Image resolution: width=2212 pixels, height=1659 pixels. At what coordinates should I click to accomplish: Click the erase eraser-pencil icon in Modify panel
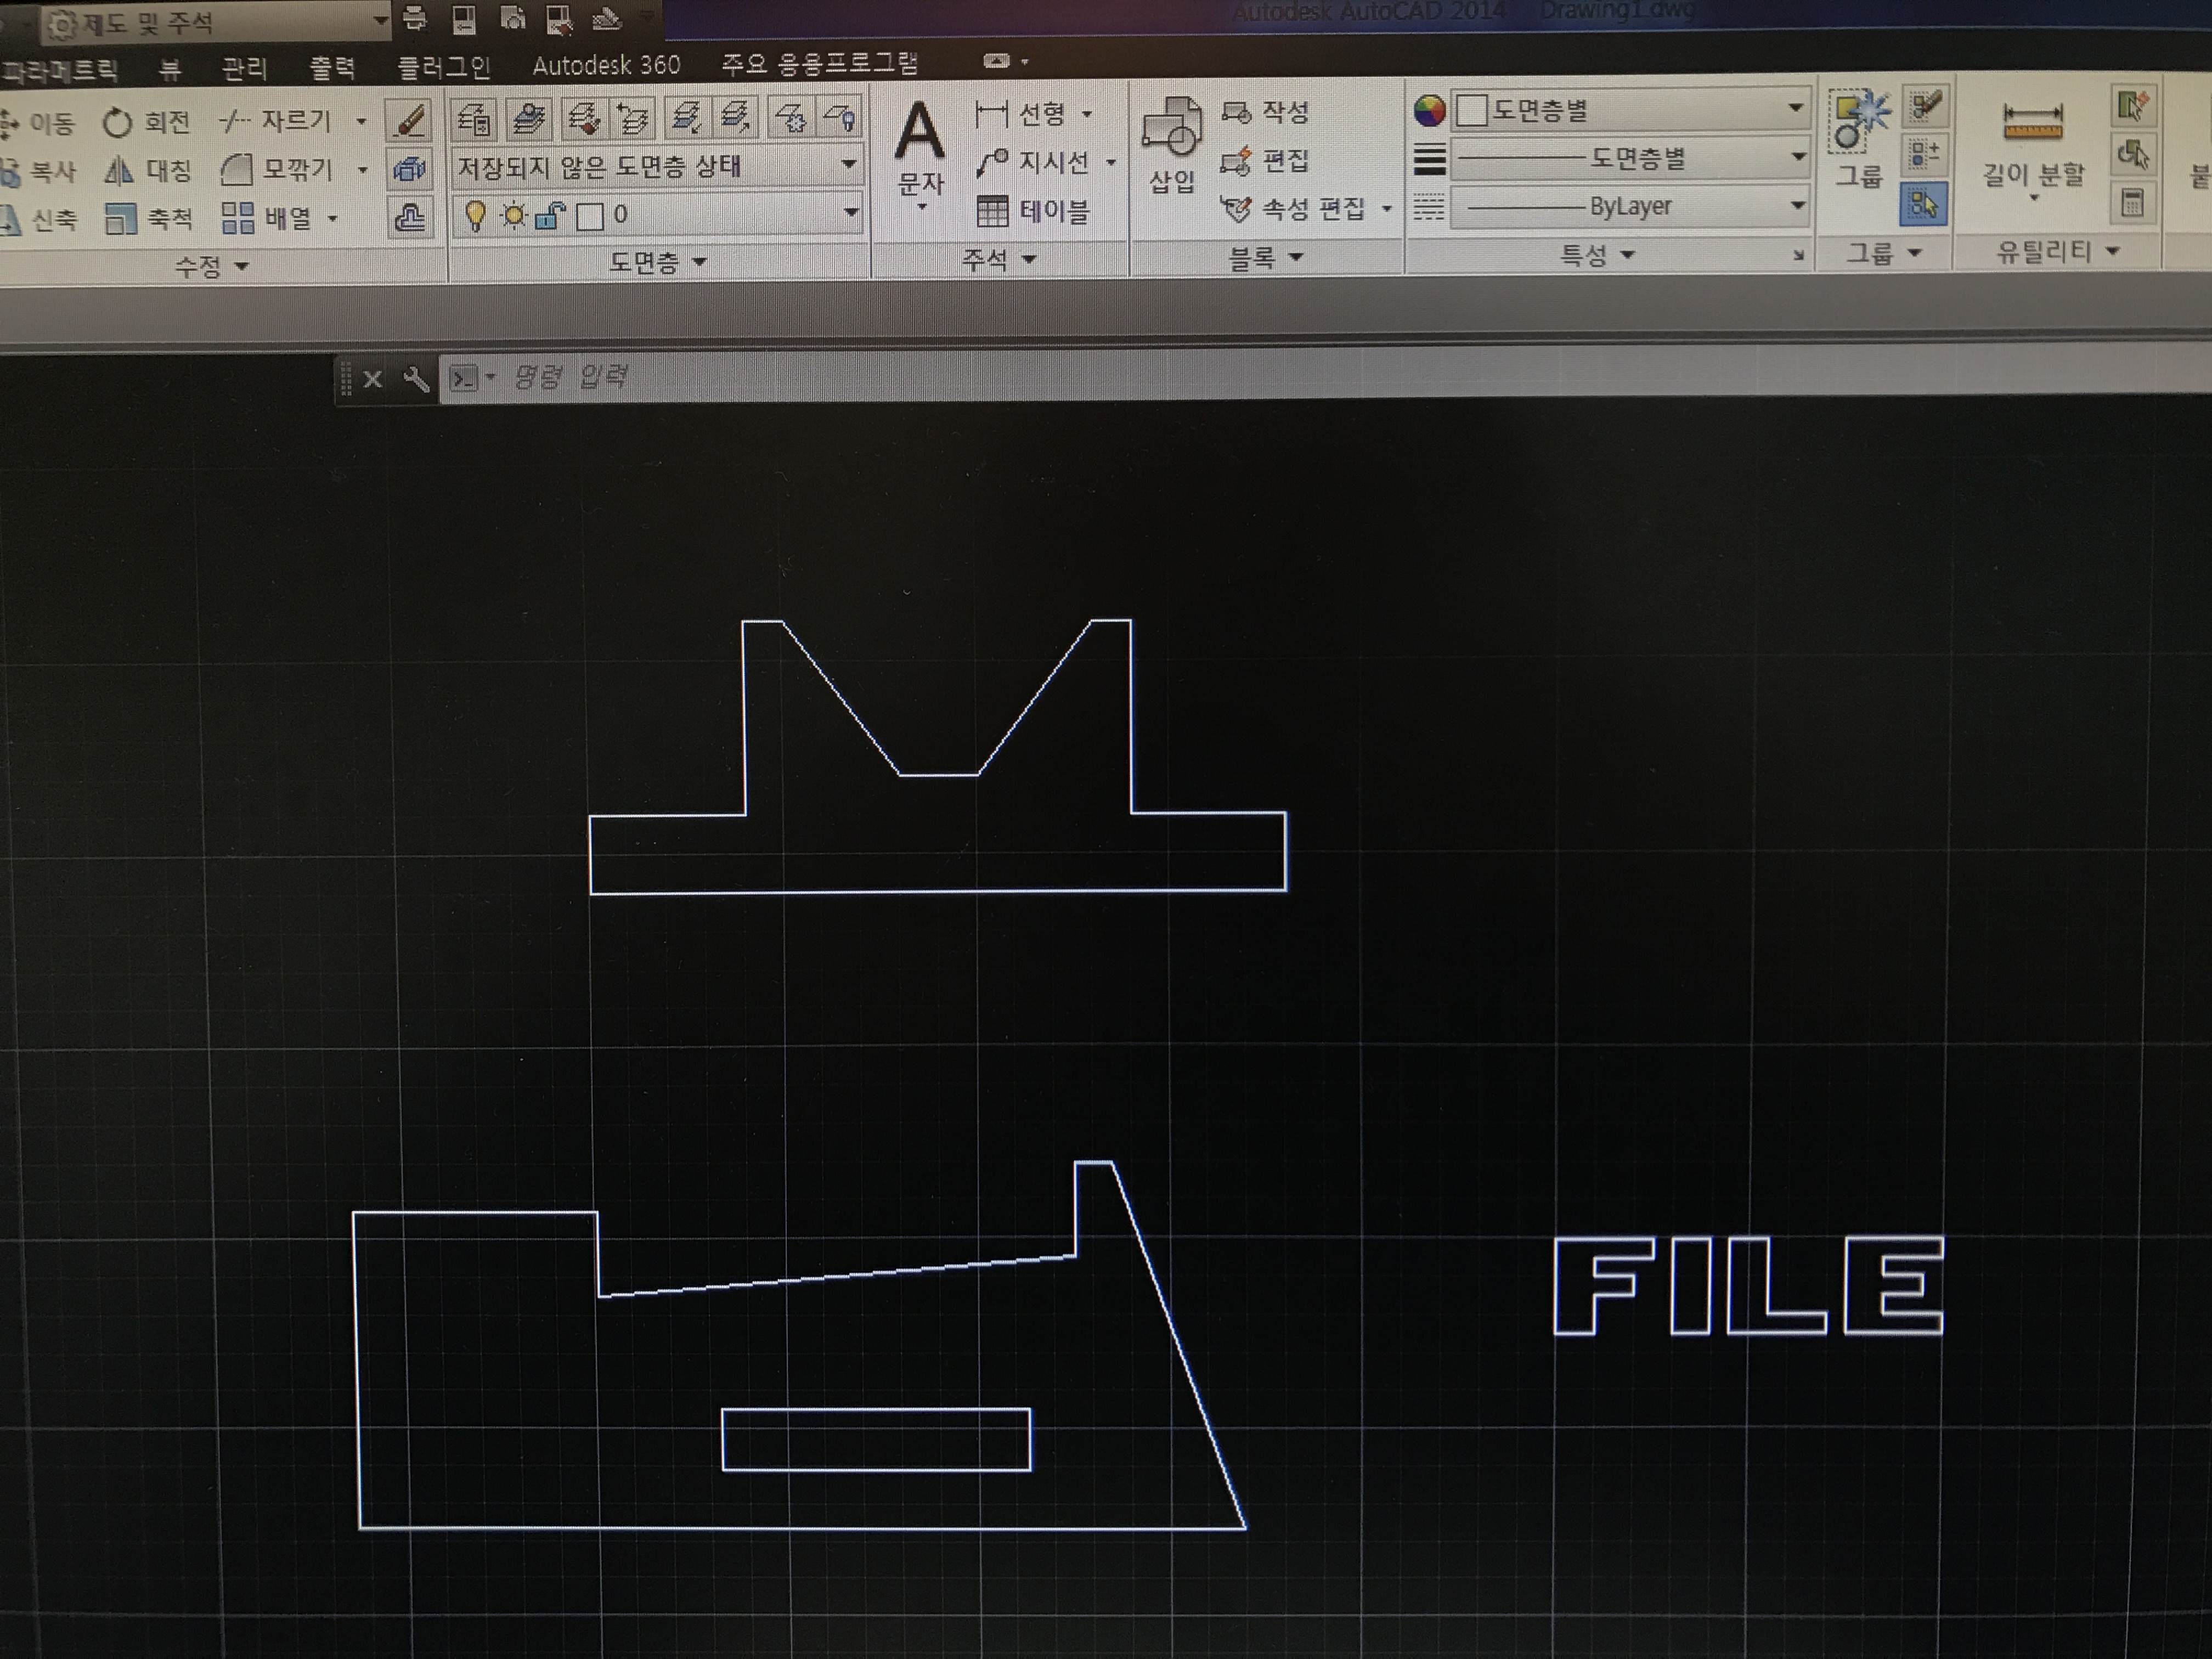coord(410,121)
